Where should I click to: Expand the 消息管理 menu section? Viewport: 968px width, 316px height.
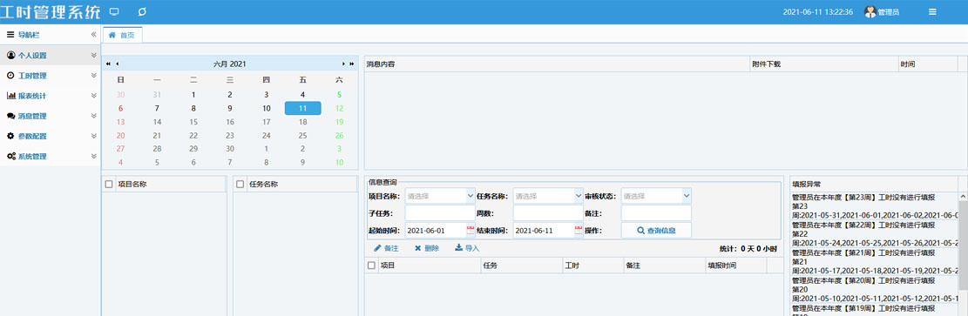pyautogui.click(x=94, y=116)
